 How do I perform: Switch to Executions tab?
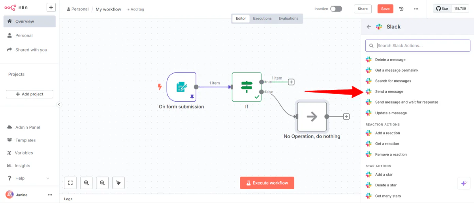pyautogui.click(x=262, y=19)
